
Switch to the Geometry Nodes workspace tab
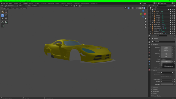click(85, 4)
